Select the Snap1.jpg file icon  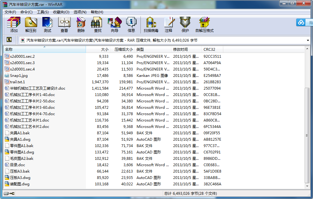tap(7, 75)
